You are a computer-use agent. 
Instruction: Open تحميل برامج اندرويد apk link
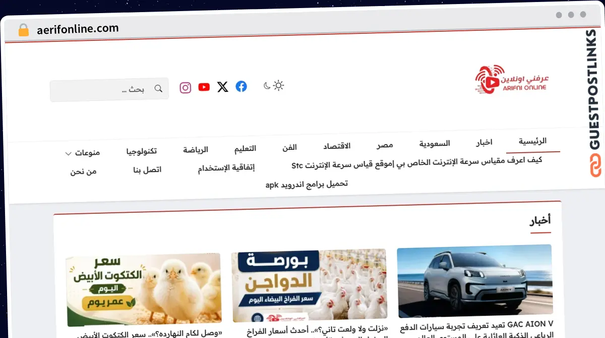307,184
